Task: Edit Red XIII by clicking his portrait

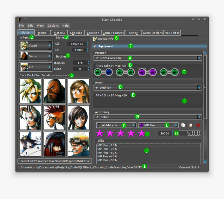Action: coord(54,118)
